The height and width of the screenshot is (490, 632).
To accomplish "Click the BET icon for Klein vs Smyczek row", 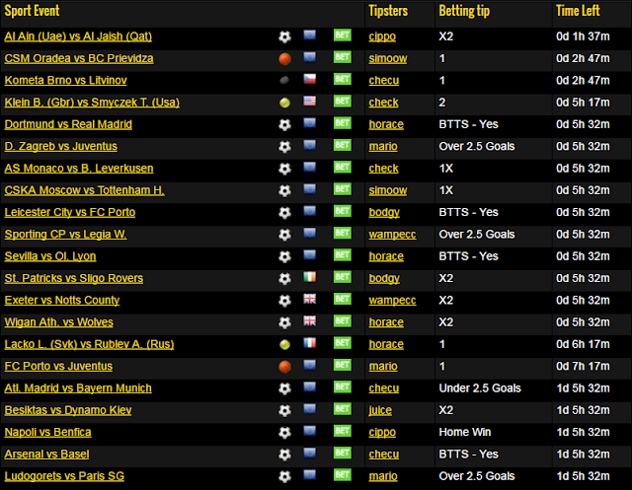I will [343, 102].
